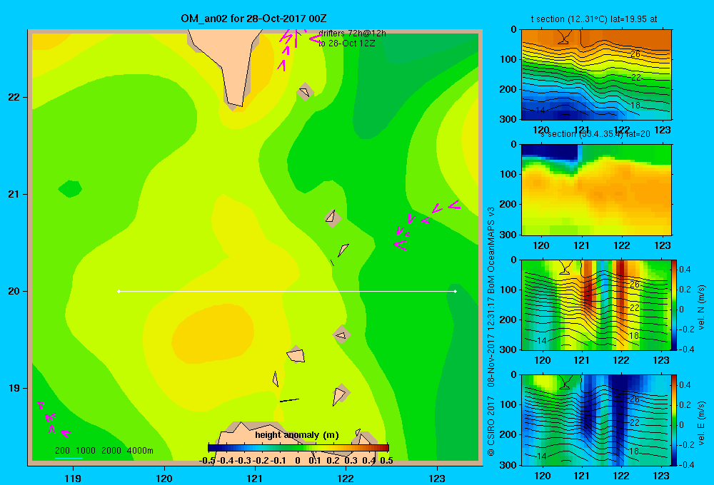Click latitude label 21 on main map
Screen dimensions: 714x485
(14, 194)
